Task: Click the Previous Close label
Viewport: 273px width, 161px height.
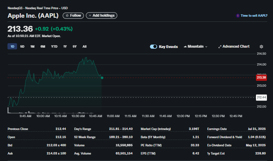Action: point(18,129)
